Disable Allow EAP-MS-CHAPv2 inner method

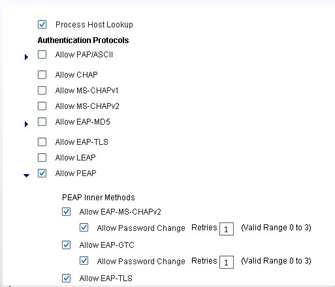[x=66, y=211]
